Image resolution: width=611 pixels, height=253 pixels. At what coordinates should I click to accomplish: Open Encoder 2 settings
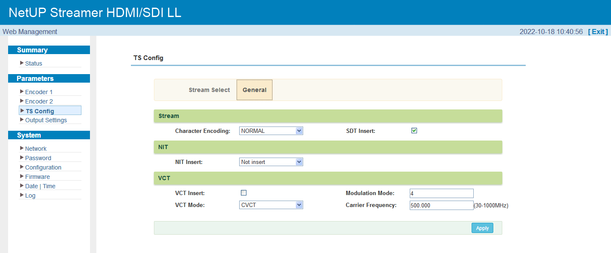click(39, 101)
